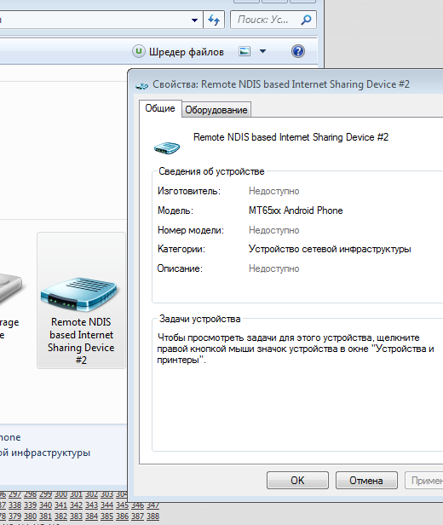Open page link 347 in the background page
The width and height of the screenshot is (443, 525).
[152, 505]
